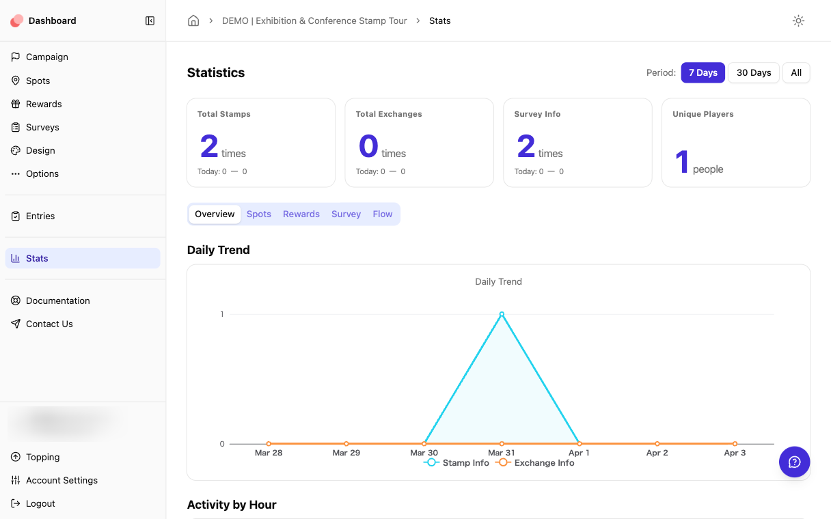Viewport: 831px width, 519px height.
Task: Click the Design palette icon
Action: coord(16,150)
